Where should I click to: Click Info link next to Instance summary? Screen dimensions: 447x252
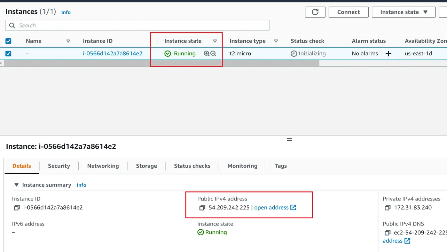coord(81,185)
